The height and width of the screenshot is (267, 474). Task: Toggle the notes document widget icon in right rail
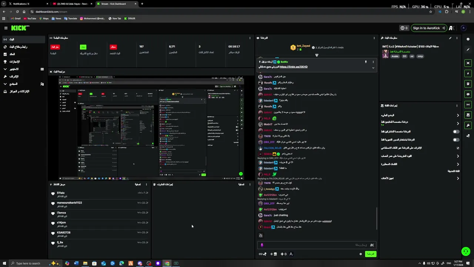(468, 84)
